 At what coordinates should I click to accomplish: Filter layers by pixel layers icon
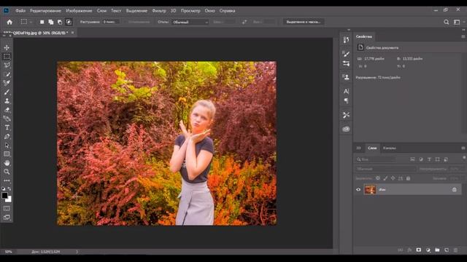tap(412, 159)
